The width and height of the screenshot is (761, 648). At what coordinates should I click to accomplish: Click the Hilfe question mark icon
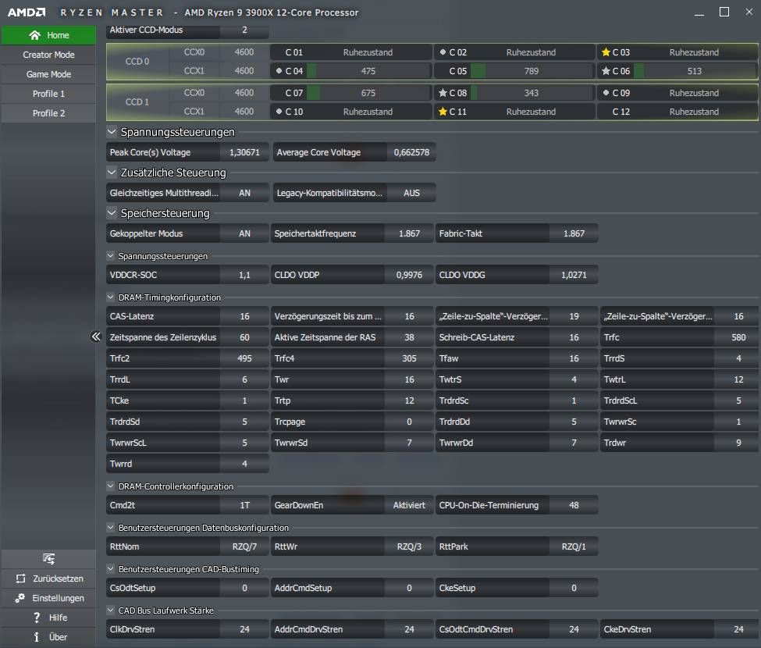[37, 618]
